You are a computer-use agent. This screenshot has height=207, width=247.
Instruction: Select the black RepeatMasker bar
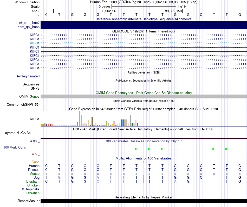pyautogui.click(x=144, y=201)
